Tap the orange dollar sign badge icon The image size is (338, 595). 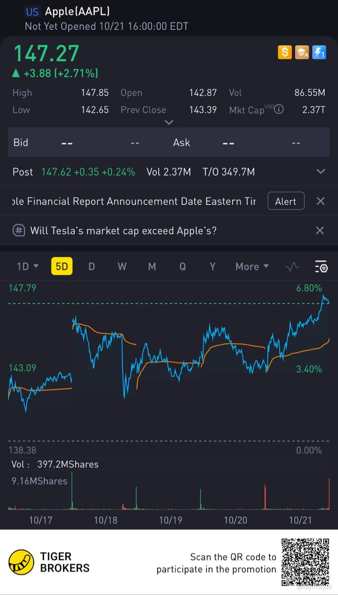point(284,53)
